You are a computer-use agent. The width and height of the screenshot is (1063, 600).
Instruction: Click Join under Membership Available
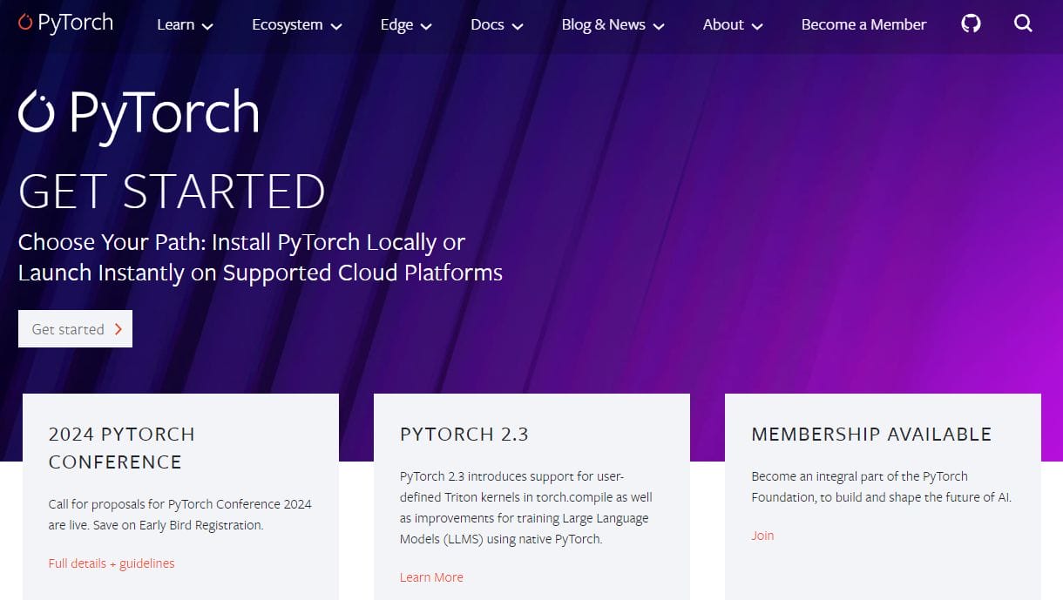(762, 536)
